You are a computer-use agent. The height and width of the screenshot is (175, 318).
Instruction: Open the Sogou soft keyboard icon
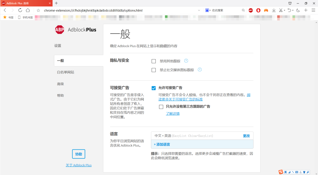click(297, 172)
